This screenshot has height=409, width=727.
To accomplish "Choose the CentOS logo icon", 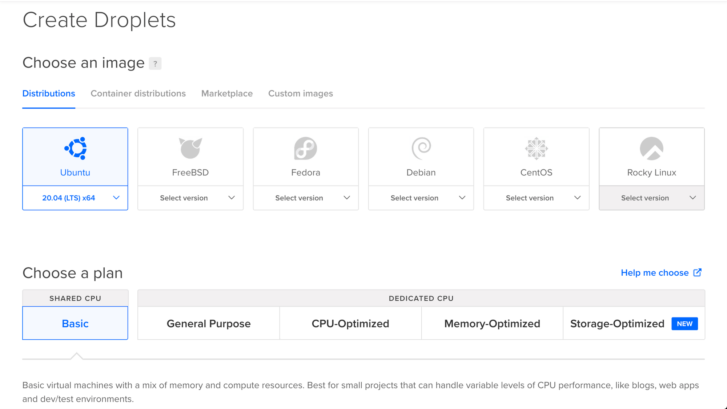I will click(537, 148).
